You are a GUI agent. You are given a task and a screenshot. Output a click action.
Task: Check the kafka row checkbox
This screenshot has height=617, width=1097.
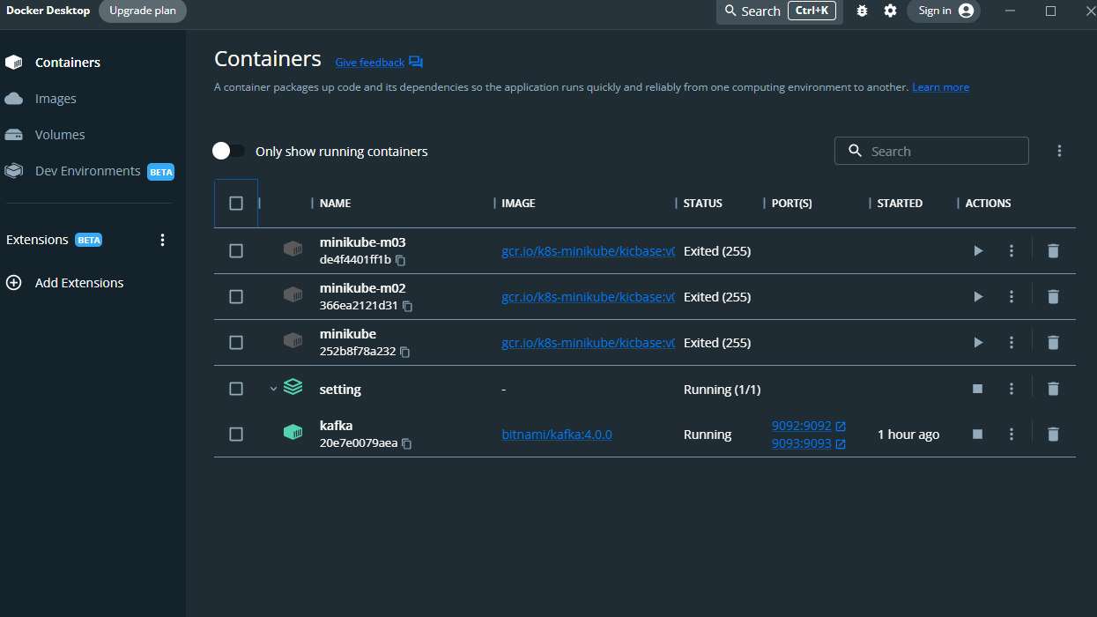point(236,435)
